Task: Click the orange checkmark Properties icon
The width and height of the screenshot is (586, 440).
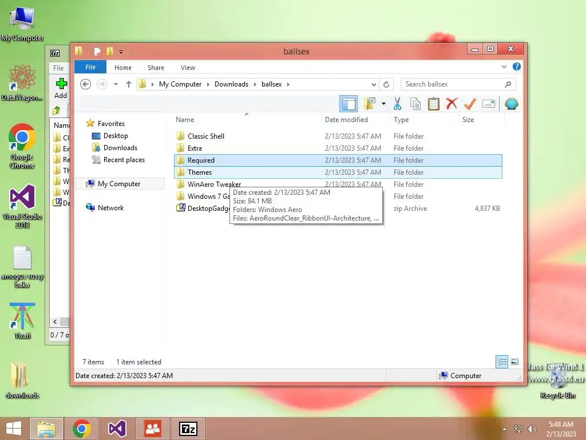Action: pyautogui.click(x=470, y=104)
